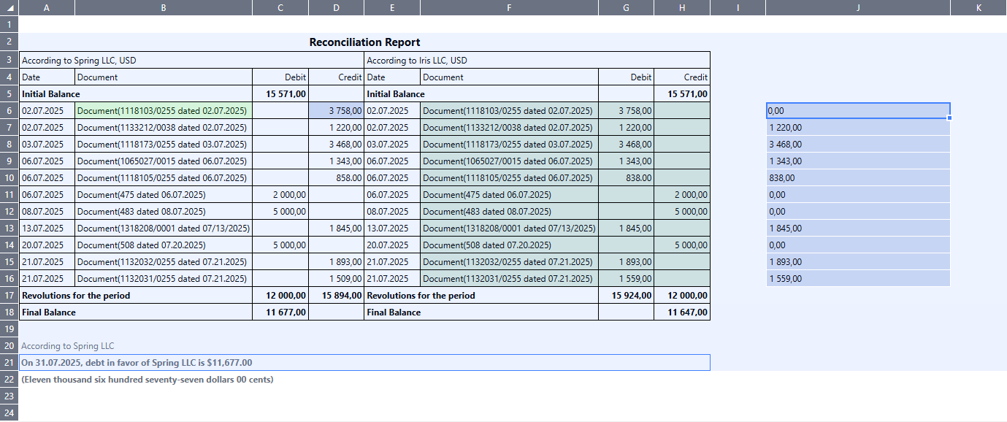Select debt statement cell in row 21
Image resolution: width=1007 pixels, height=422 pixels.
click(x=364, y=362)
